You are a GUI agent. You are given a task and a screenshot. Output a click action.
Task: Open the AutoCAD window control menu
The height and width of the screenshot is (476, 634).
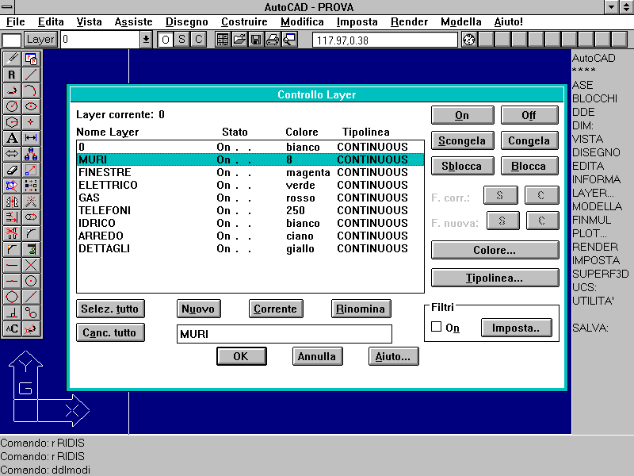coord(7,7)
